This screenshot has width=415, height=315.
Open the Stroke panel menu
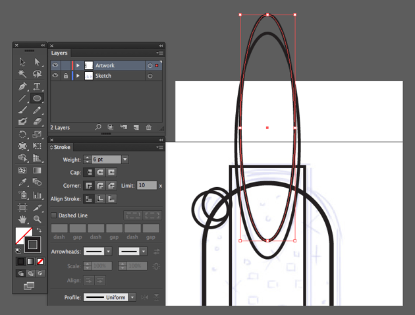(159, 147)
